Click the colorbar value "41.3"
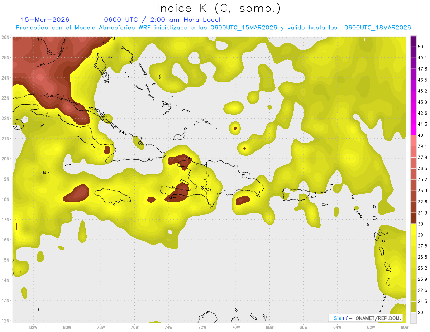 click(x=422, y=124)
